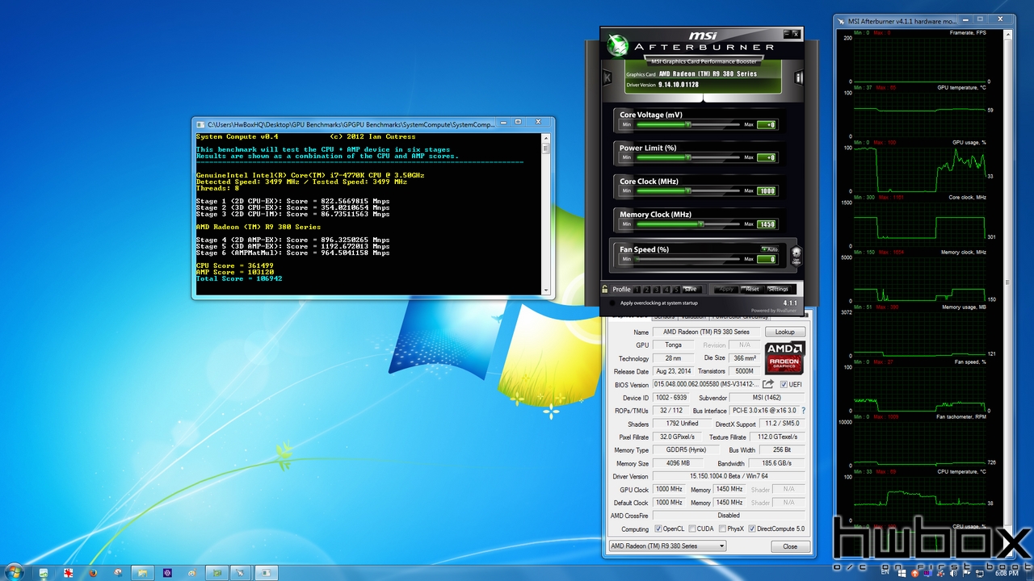Click the Afterburner Apply button
Screen dimensions: 1034x581
(x=726, y=289)
